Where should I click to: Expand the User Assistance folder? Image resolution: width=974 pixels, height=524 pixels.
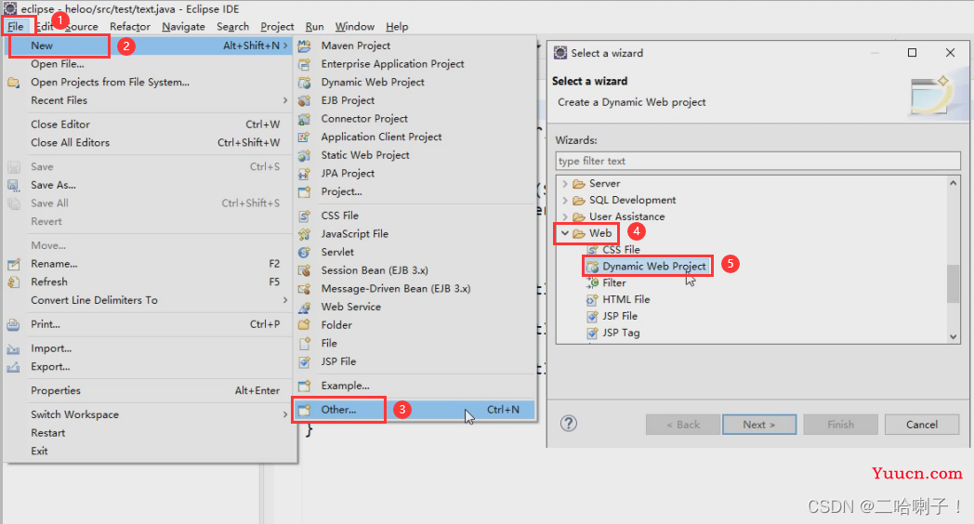(x=565, y=216)
